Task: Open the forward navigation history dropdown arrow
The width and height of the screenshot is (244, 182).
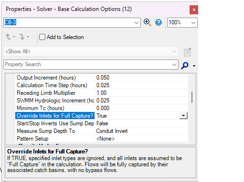Action: pos(28,37)
